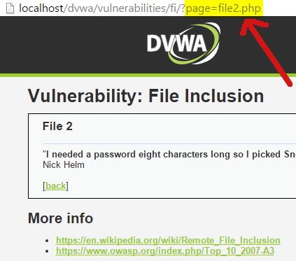Click the green stripe below header
The image size is (296, 261).
pyautogui.click(x=148, y=75)
